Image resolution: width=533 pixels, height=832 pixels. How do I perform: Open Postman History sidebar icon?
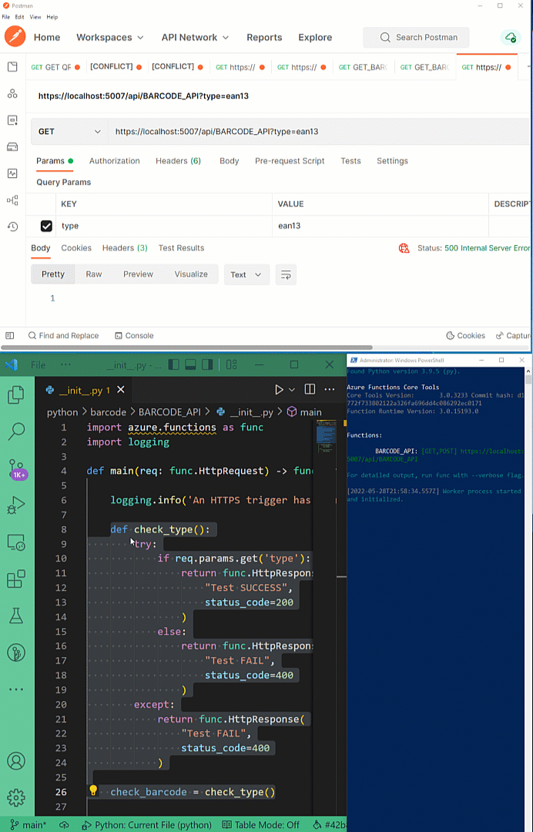coord(12,226)
